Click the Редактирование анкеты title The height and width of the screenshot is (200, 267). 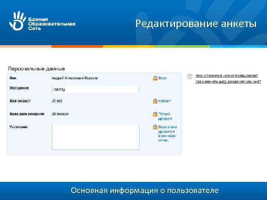pos(196,24)
